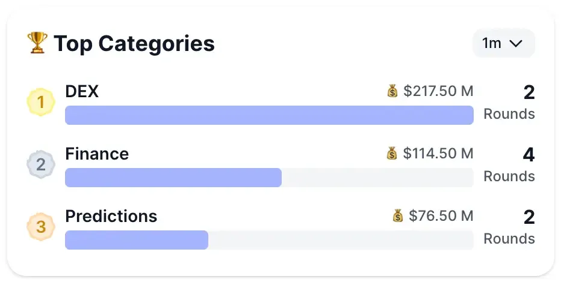Click the money bag icon for DEX
The image size is (561, 282).
click(392, 91)
